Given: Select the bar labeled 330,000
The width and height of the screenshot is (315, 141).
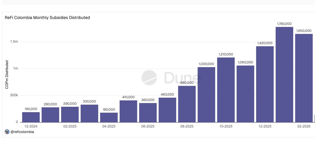Looking at the screenshot, I should tap(90, 113).
